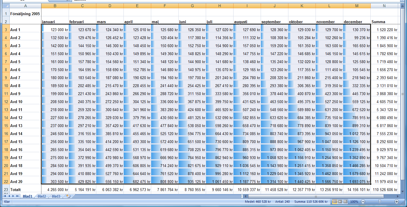407x207 pixels.
Task: Click the Select All corner button
Action: pyautogui.click(x=5, y=6)
